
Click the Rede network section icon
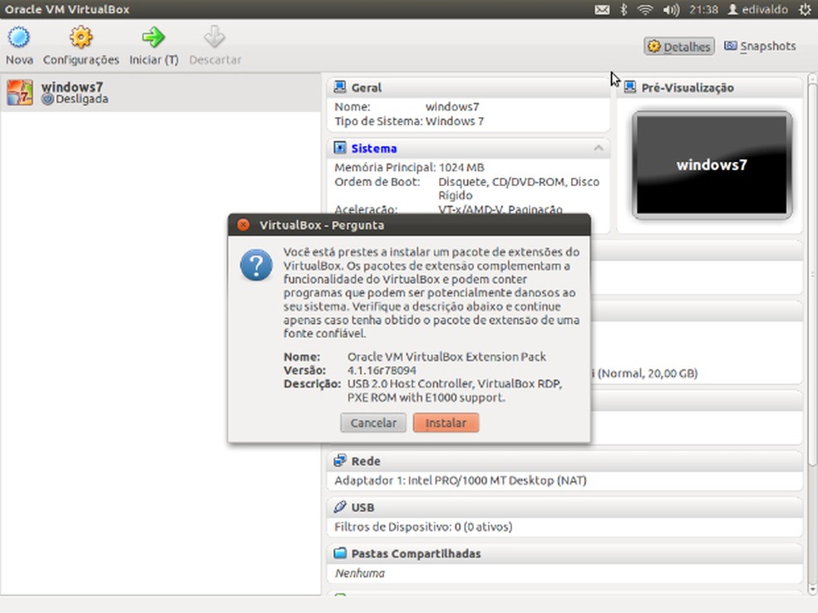340,460
